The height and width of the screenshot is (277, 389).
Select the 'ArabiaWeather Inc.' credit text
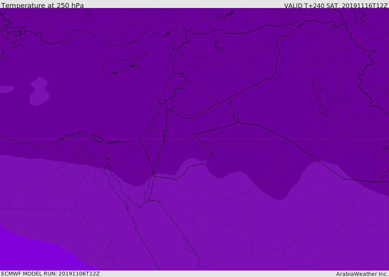(362, 274)
